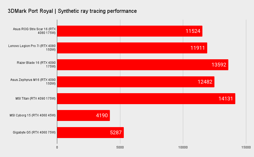
Task: Click the 5287 score value
Action: pyautogui.click(x=116, y=133)
